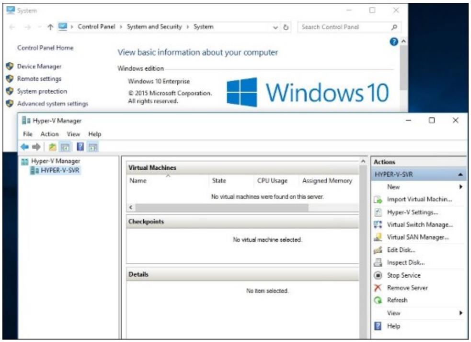Click Hyper-V Manager toolbar forward arrow
This screenshot has height=342, width=471.
pos(36,147)
